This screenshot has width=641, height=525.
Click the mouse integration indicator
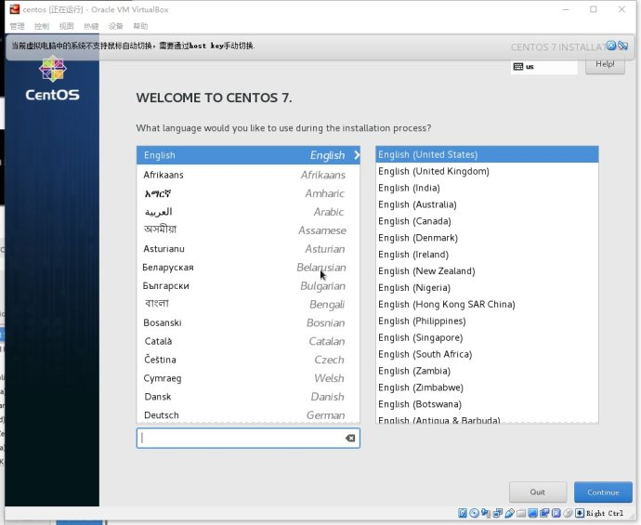point(568,513)
